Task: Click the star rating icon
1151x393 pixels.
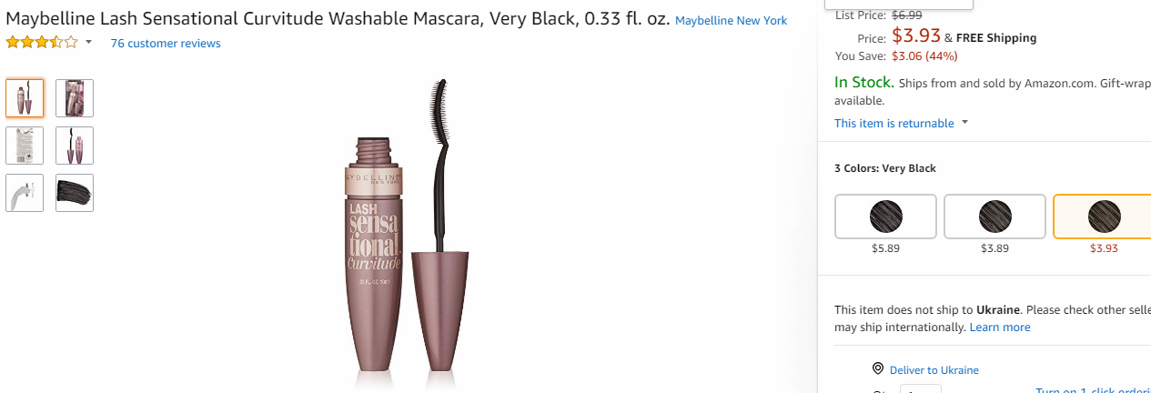Action: pyautogui.click(x=42, y=43)
